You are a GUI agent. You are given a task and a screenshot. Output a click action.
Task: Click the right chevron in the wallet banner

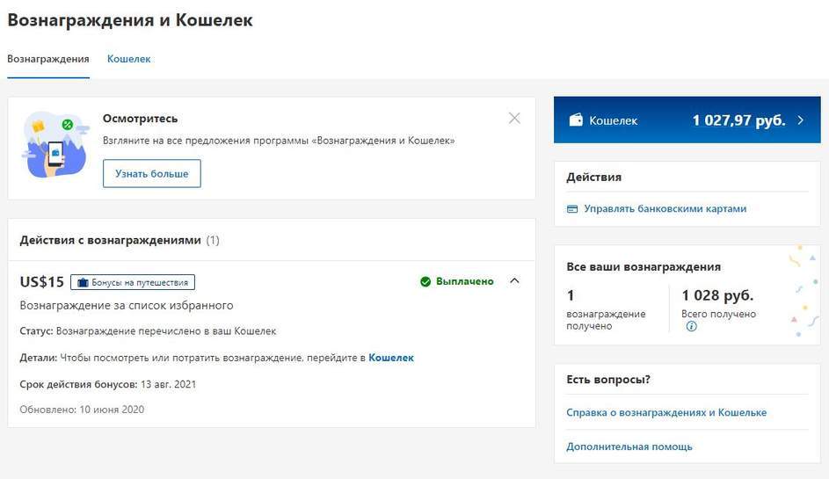tap(800, 120)
